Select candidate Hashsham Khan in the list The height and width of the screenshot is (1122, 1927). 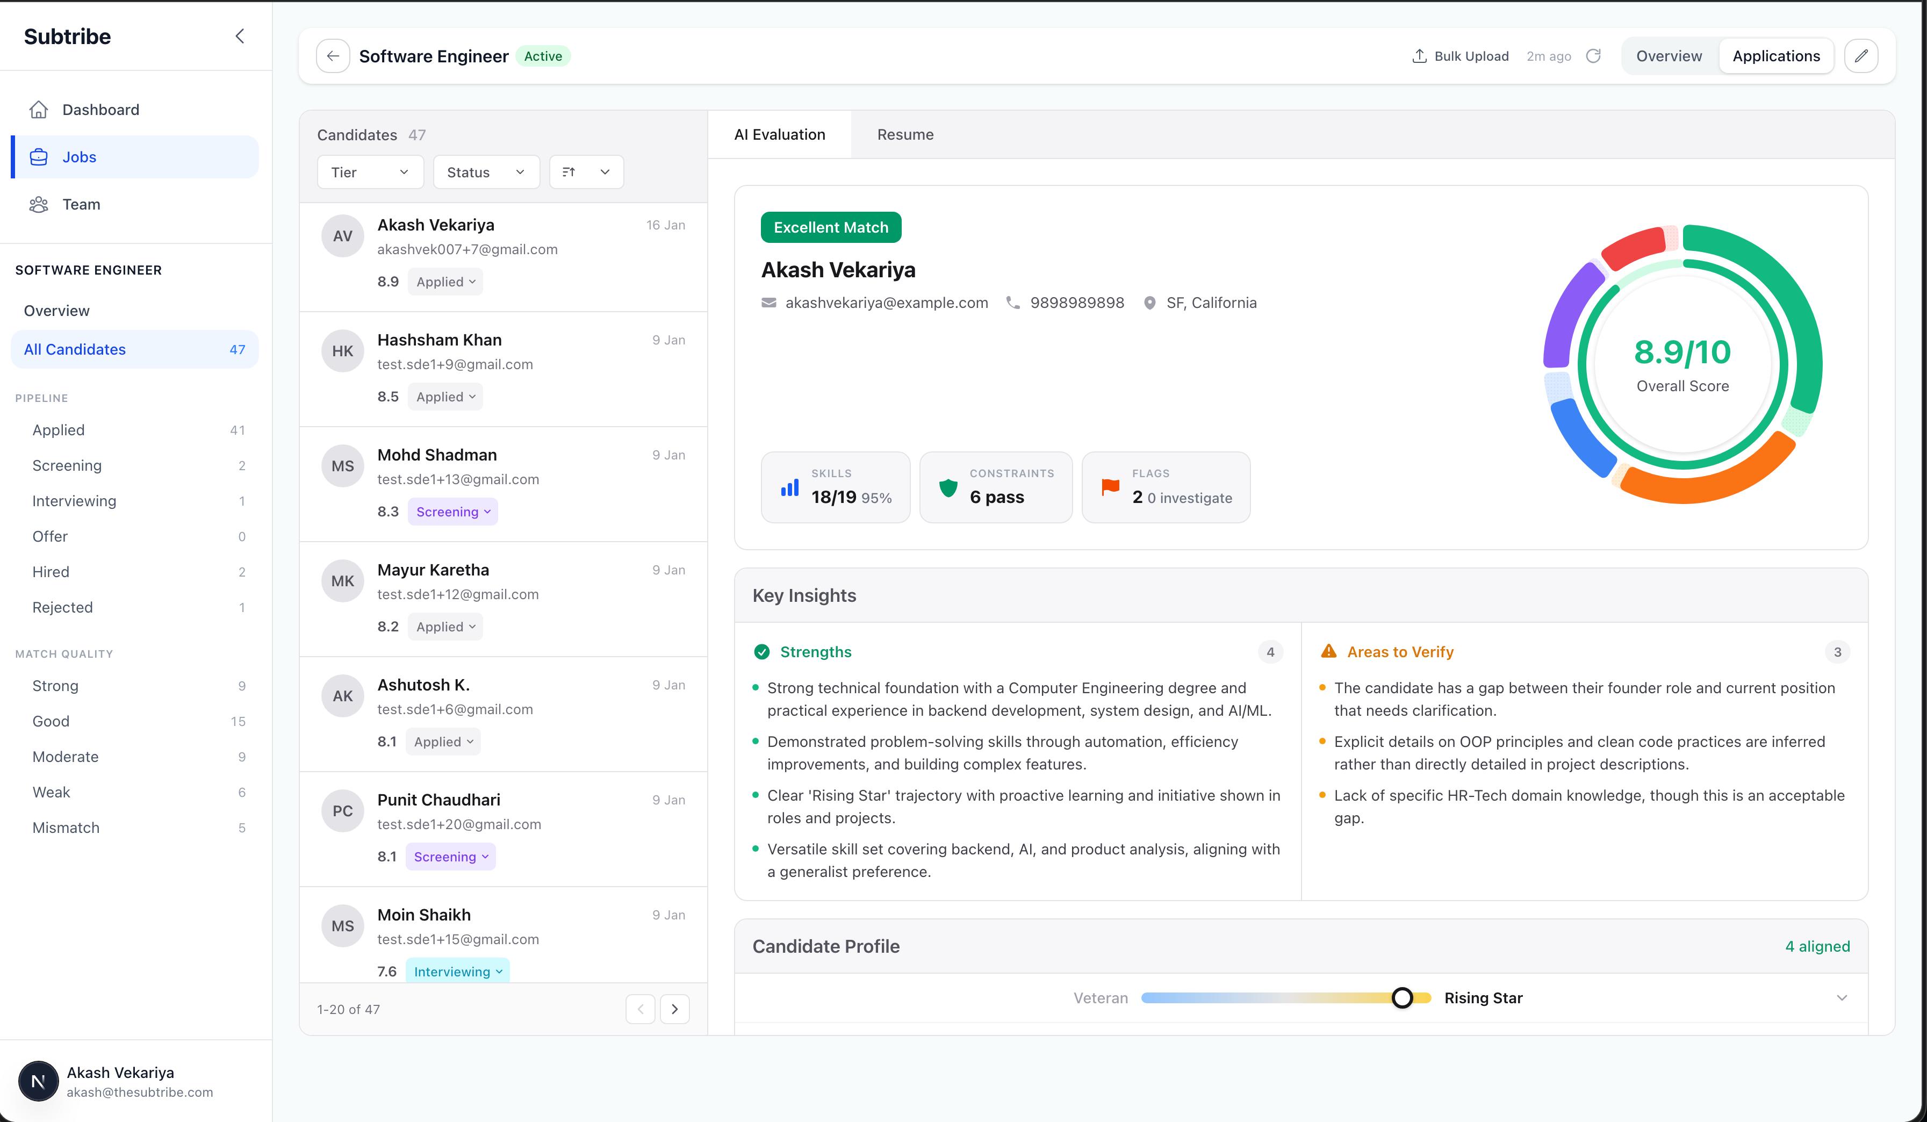pos(503,369)
